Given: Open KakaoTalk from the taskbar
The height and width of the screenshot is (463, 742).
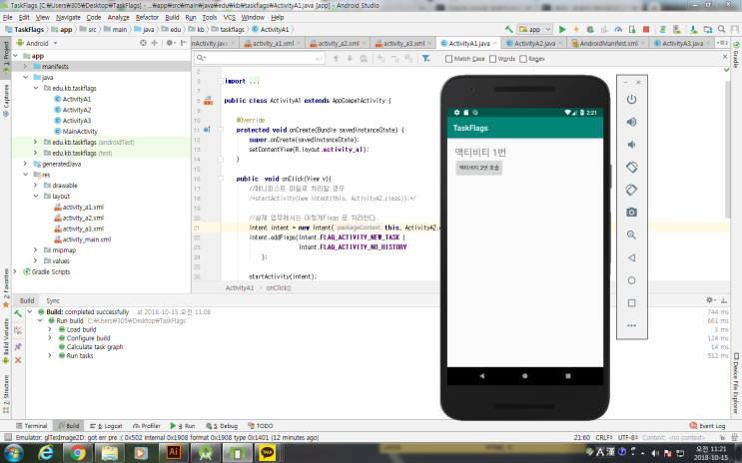Looking at the screenshot, I should (x=268, y=453).
